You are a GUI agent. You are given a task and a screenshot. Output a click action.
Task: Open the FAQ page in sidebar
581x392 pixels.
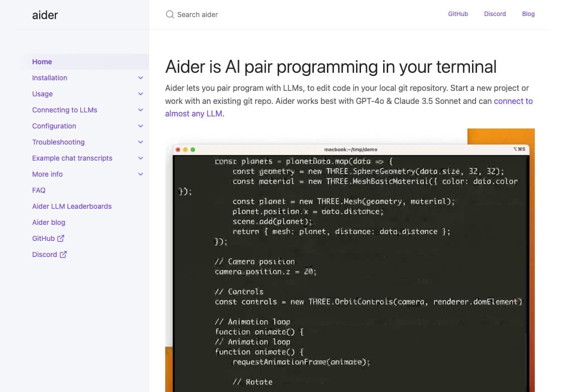pyautogui.click(x=39, y=190)
